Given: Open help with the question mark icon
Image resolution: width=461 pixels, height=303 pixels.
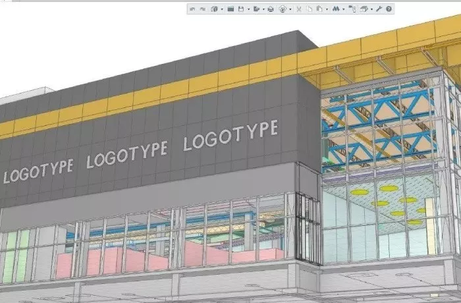Looking at the screenshot, I should pos(389,9).
